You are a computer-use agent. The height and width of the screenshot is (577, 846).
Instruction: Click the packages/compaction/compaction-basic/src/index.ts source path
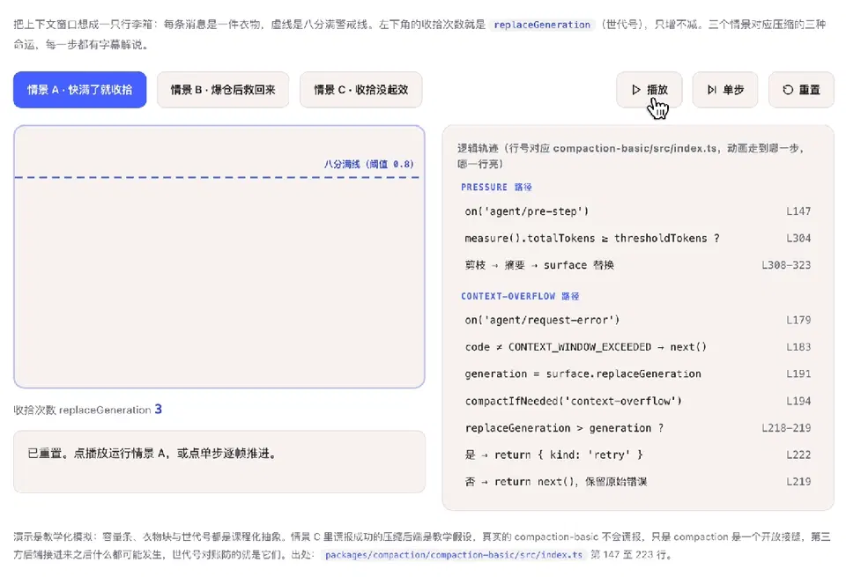tap(454, 554)
